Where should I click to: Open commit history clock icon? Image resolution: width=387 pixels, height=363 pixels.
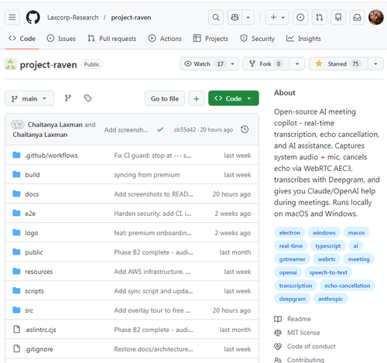[x=245, y=129]
